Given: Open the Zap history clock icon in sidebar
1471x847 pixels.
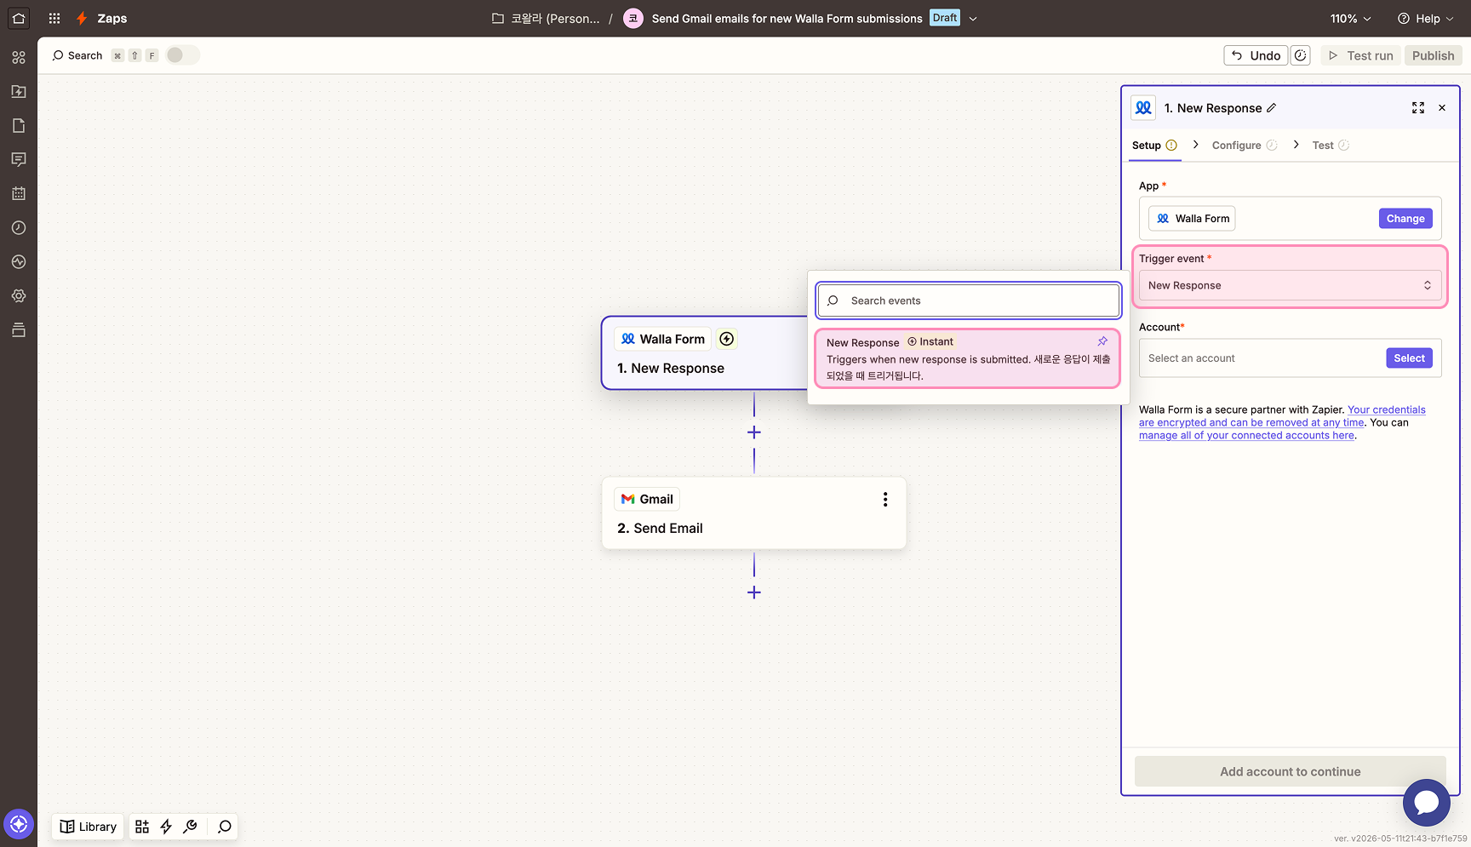Looking at the screenshot, I should [x=19, y=228].
